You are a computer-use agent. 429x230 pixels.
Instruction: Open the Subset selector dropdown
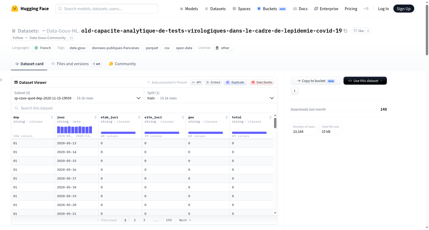pos(77,95)
